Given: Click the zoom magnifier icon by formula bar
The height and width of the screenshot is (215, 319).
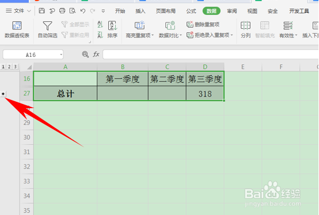Looking at the screenshot, I should point(85,55).
